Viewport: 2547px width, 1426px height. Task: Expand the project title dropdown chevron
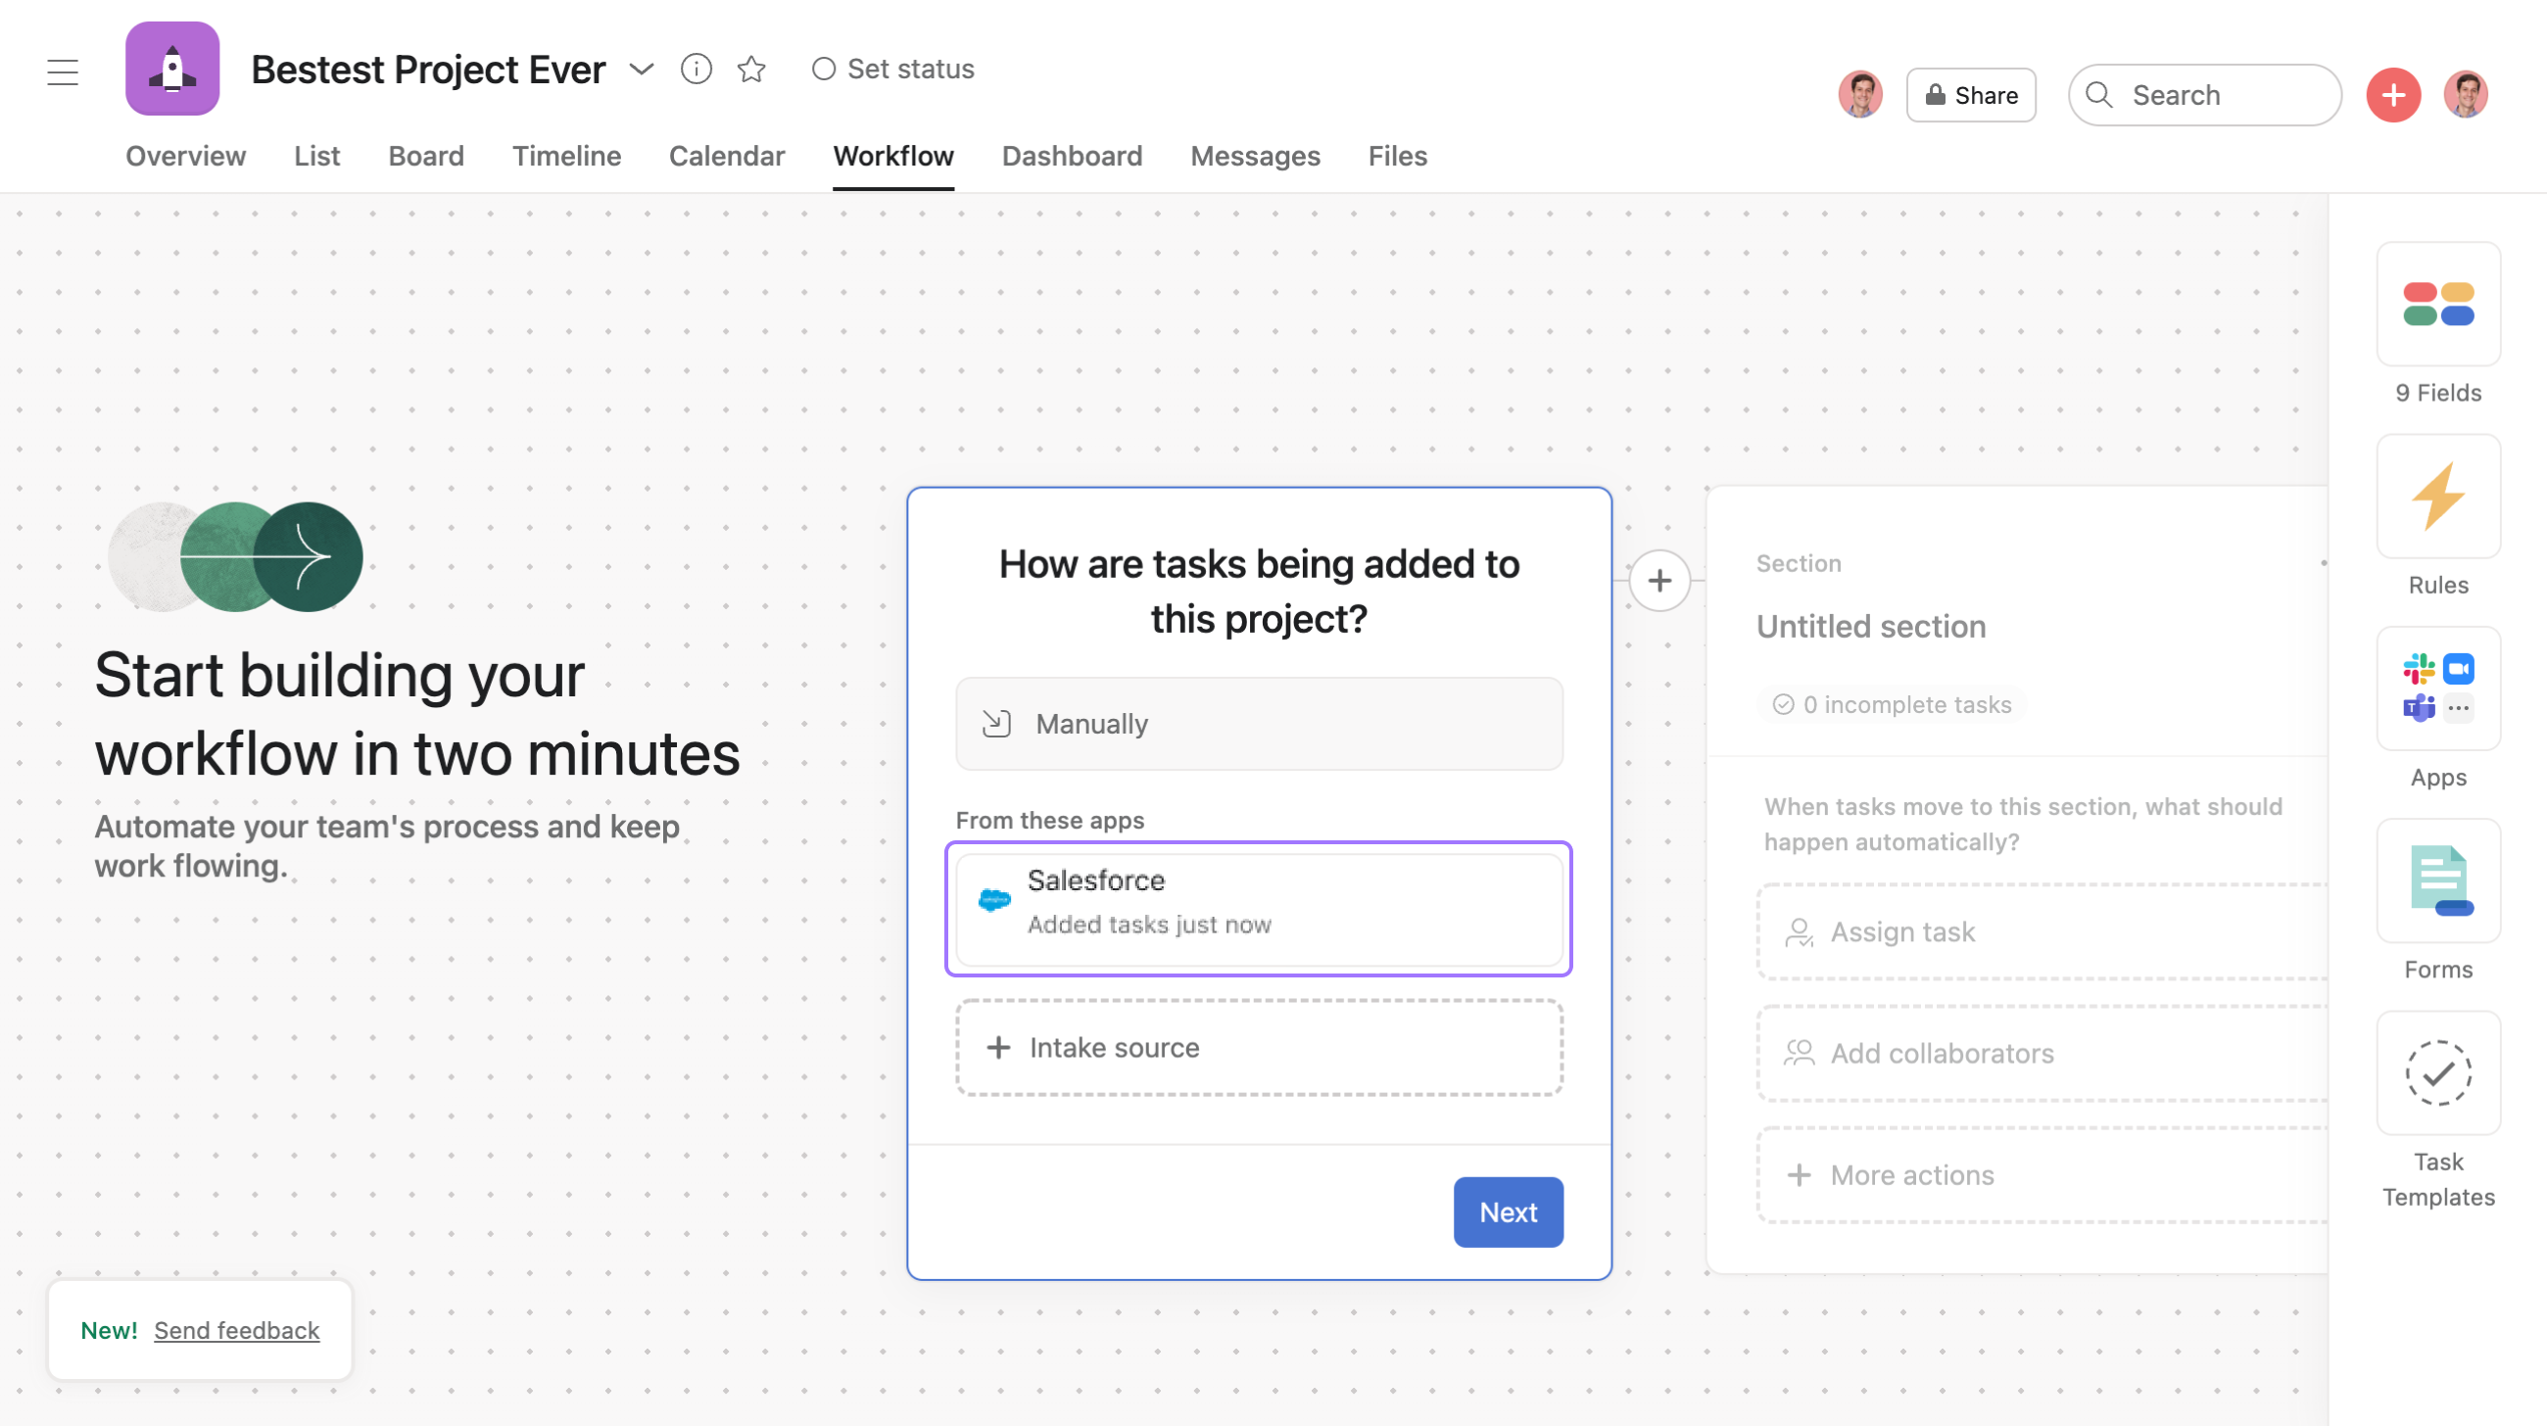(642, 70)
